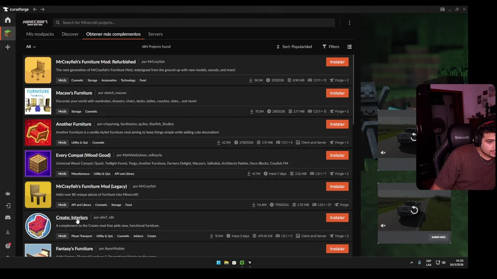Viewport: 497px width, 279px height.
Task: Open Microsoft Store taskbar icon
Action: click(x=234, y=263)
